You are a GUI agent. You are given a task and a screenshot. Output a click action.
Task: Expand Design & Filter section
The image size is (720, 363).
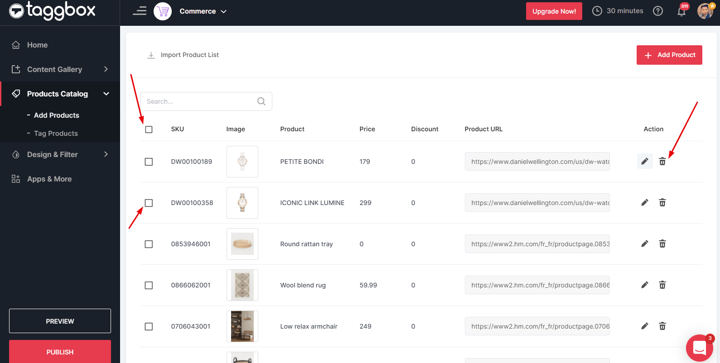point(60,154)
